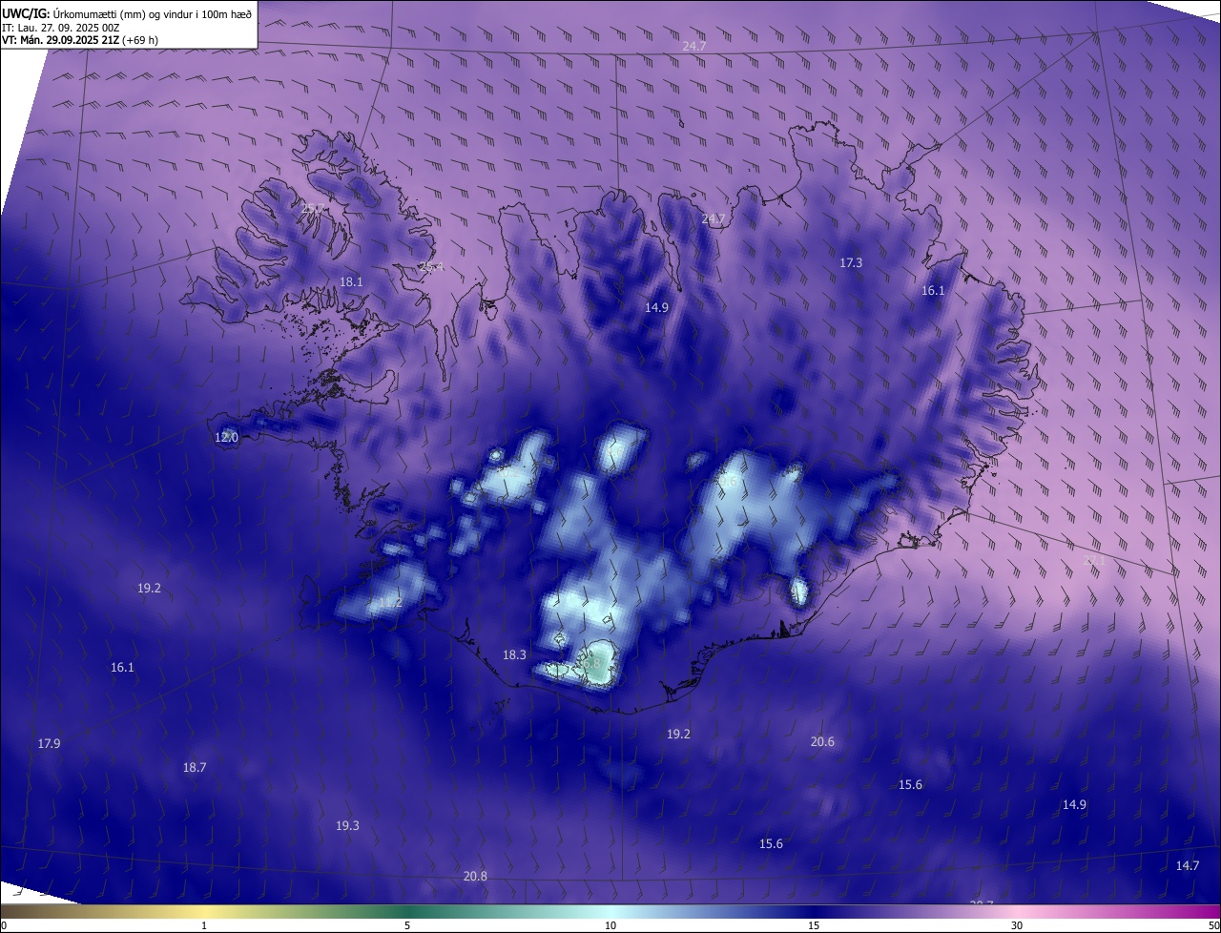Click the initial time 'IT: Lau. 27. 09. 2025 00Z'
This screenshot has width=1221, height=933.
coord(61,28)
